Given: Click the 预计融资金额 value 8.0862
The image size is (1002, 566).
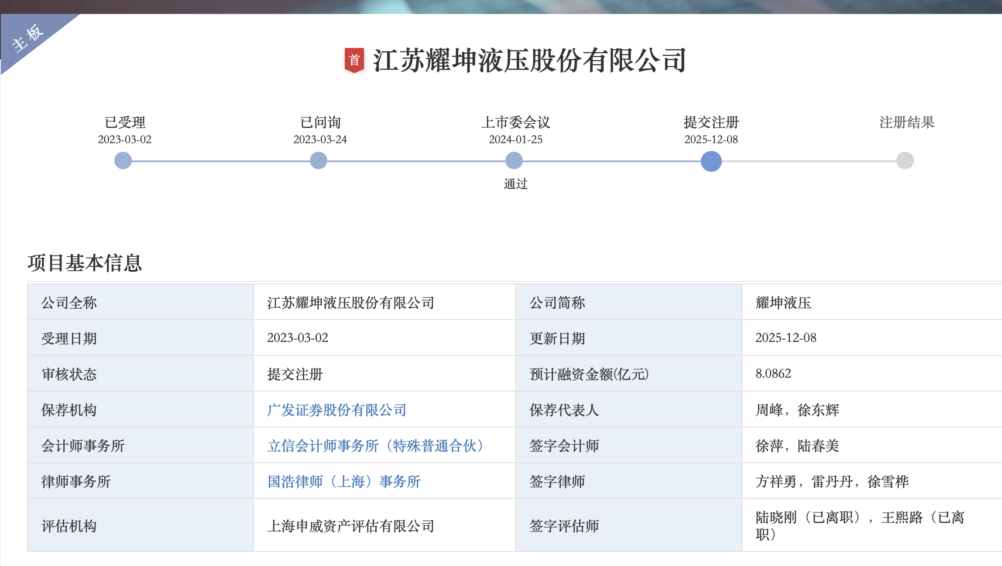Looking at the screenshot, I should coord(773,374).
